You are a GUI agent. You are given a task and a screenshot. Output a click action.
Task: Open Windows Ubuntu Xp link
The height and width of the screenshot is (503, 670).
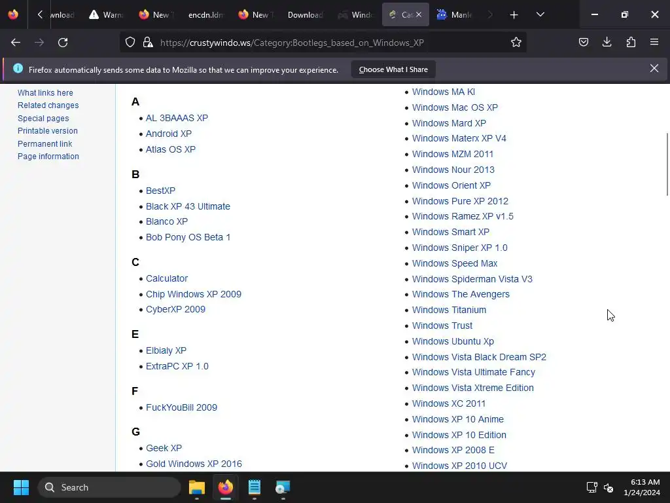pos(453,342)
